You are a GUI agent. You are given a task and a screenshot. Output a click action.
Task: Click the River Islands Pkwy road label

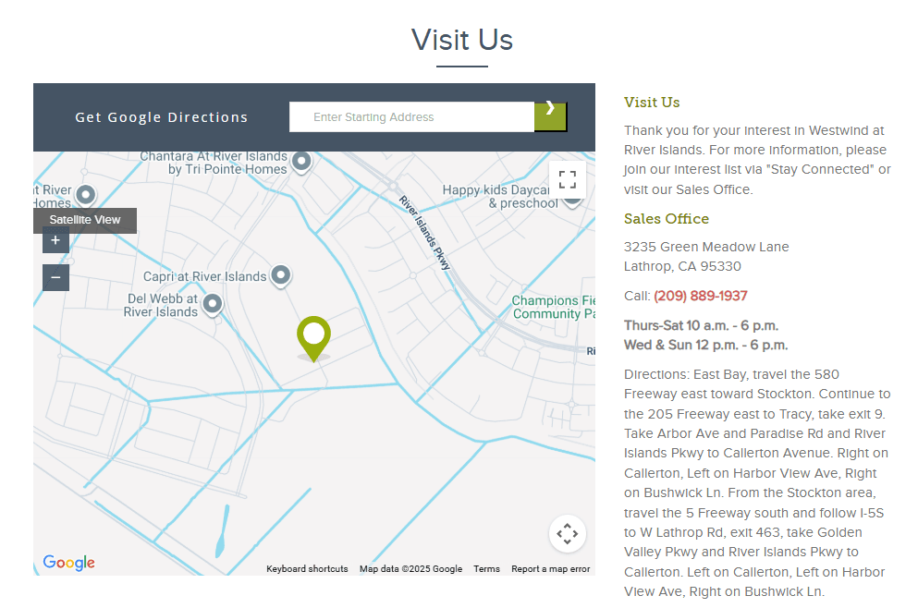425,233
